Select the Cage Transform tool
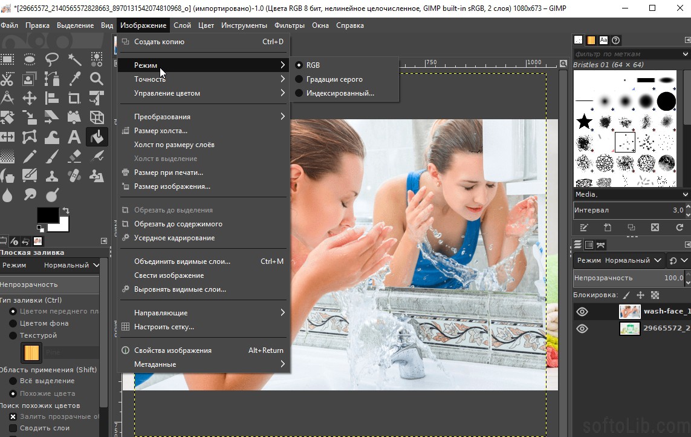The image size is (691, 437). pos(30,137)
